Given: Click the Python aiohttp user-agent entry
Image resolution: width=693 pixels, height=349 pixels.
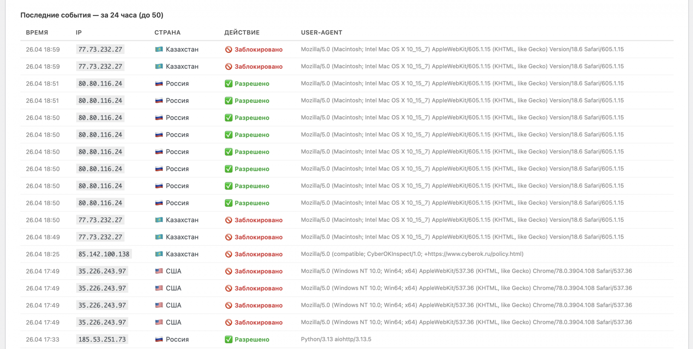Looking at the screenshot, I should 336,339.
